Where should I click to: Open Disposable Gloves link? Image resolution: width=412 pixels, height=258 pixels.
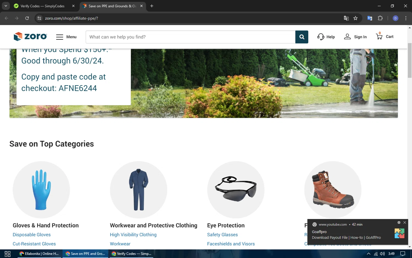coord(32,235)
